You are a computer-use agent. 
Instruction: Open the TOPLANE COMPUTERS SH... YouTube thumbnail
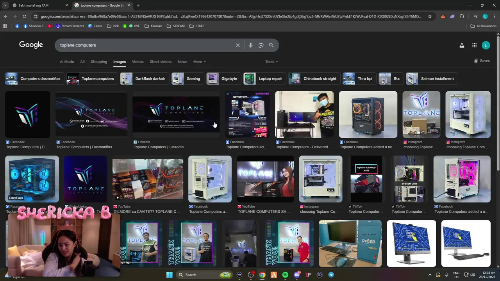(x=265, y=179)
